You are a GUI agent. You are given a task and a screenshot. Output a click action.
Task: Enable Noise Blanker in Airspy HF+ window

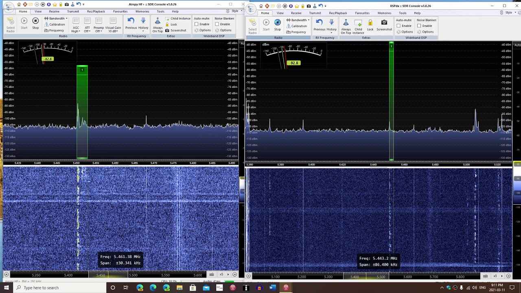222,24
